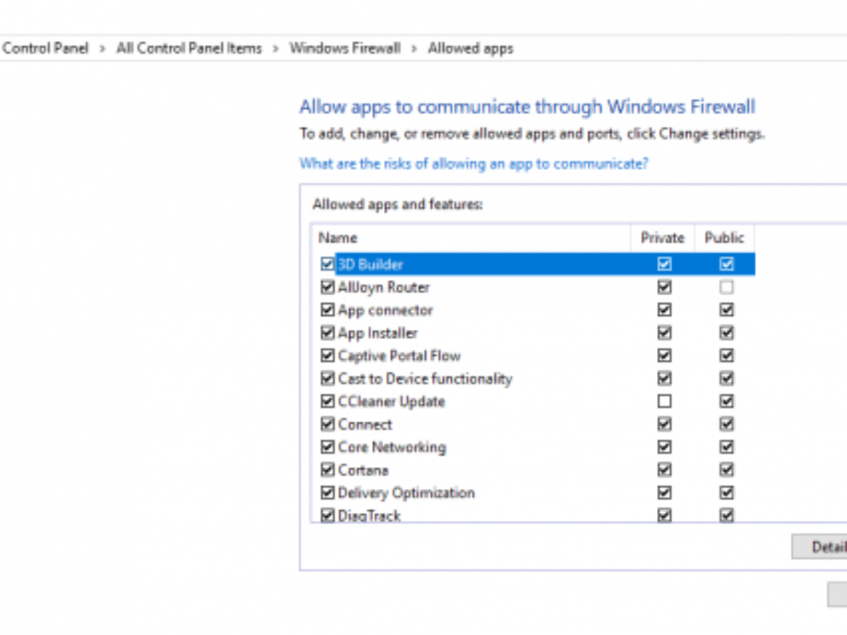The image size is (847, 635).
Task: Navigate to All Control Panel Items
Action: tap(189, 49)
